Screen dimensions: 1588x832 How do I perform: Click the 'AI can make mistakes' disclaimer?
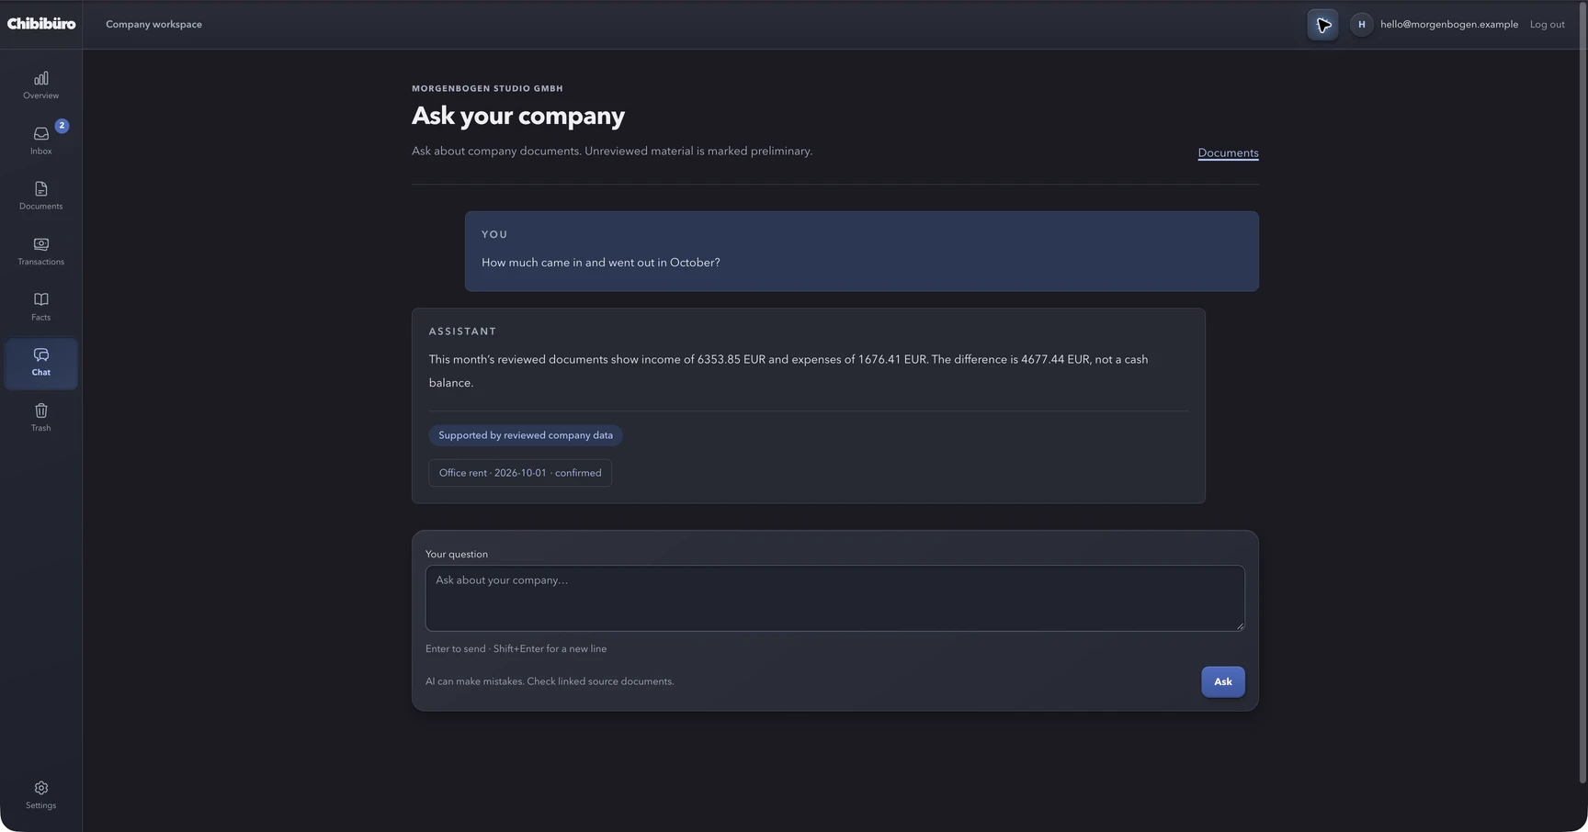pos(550,681)
